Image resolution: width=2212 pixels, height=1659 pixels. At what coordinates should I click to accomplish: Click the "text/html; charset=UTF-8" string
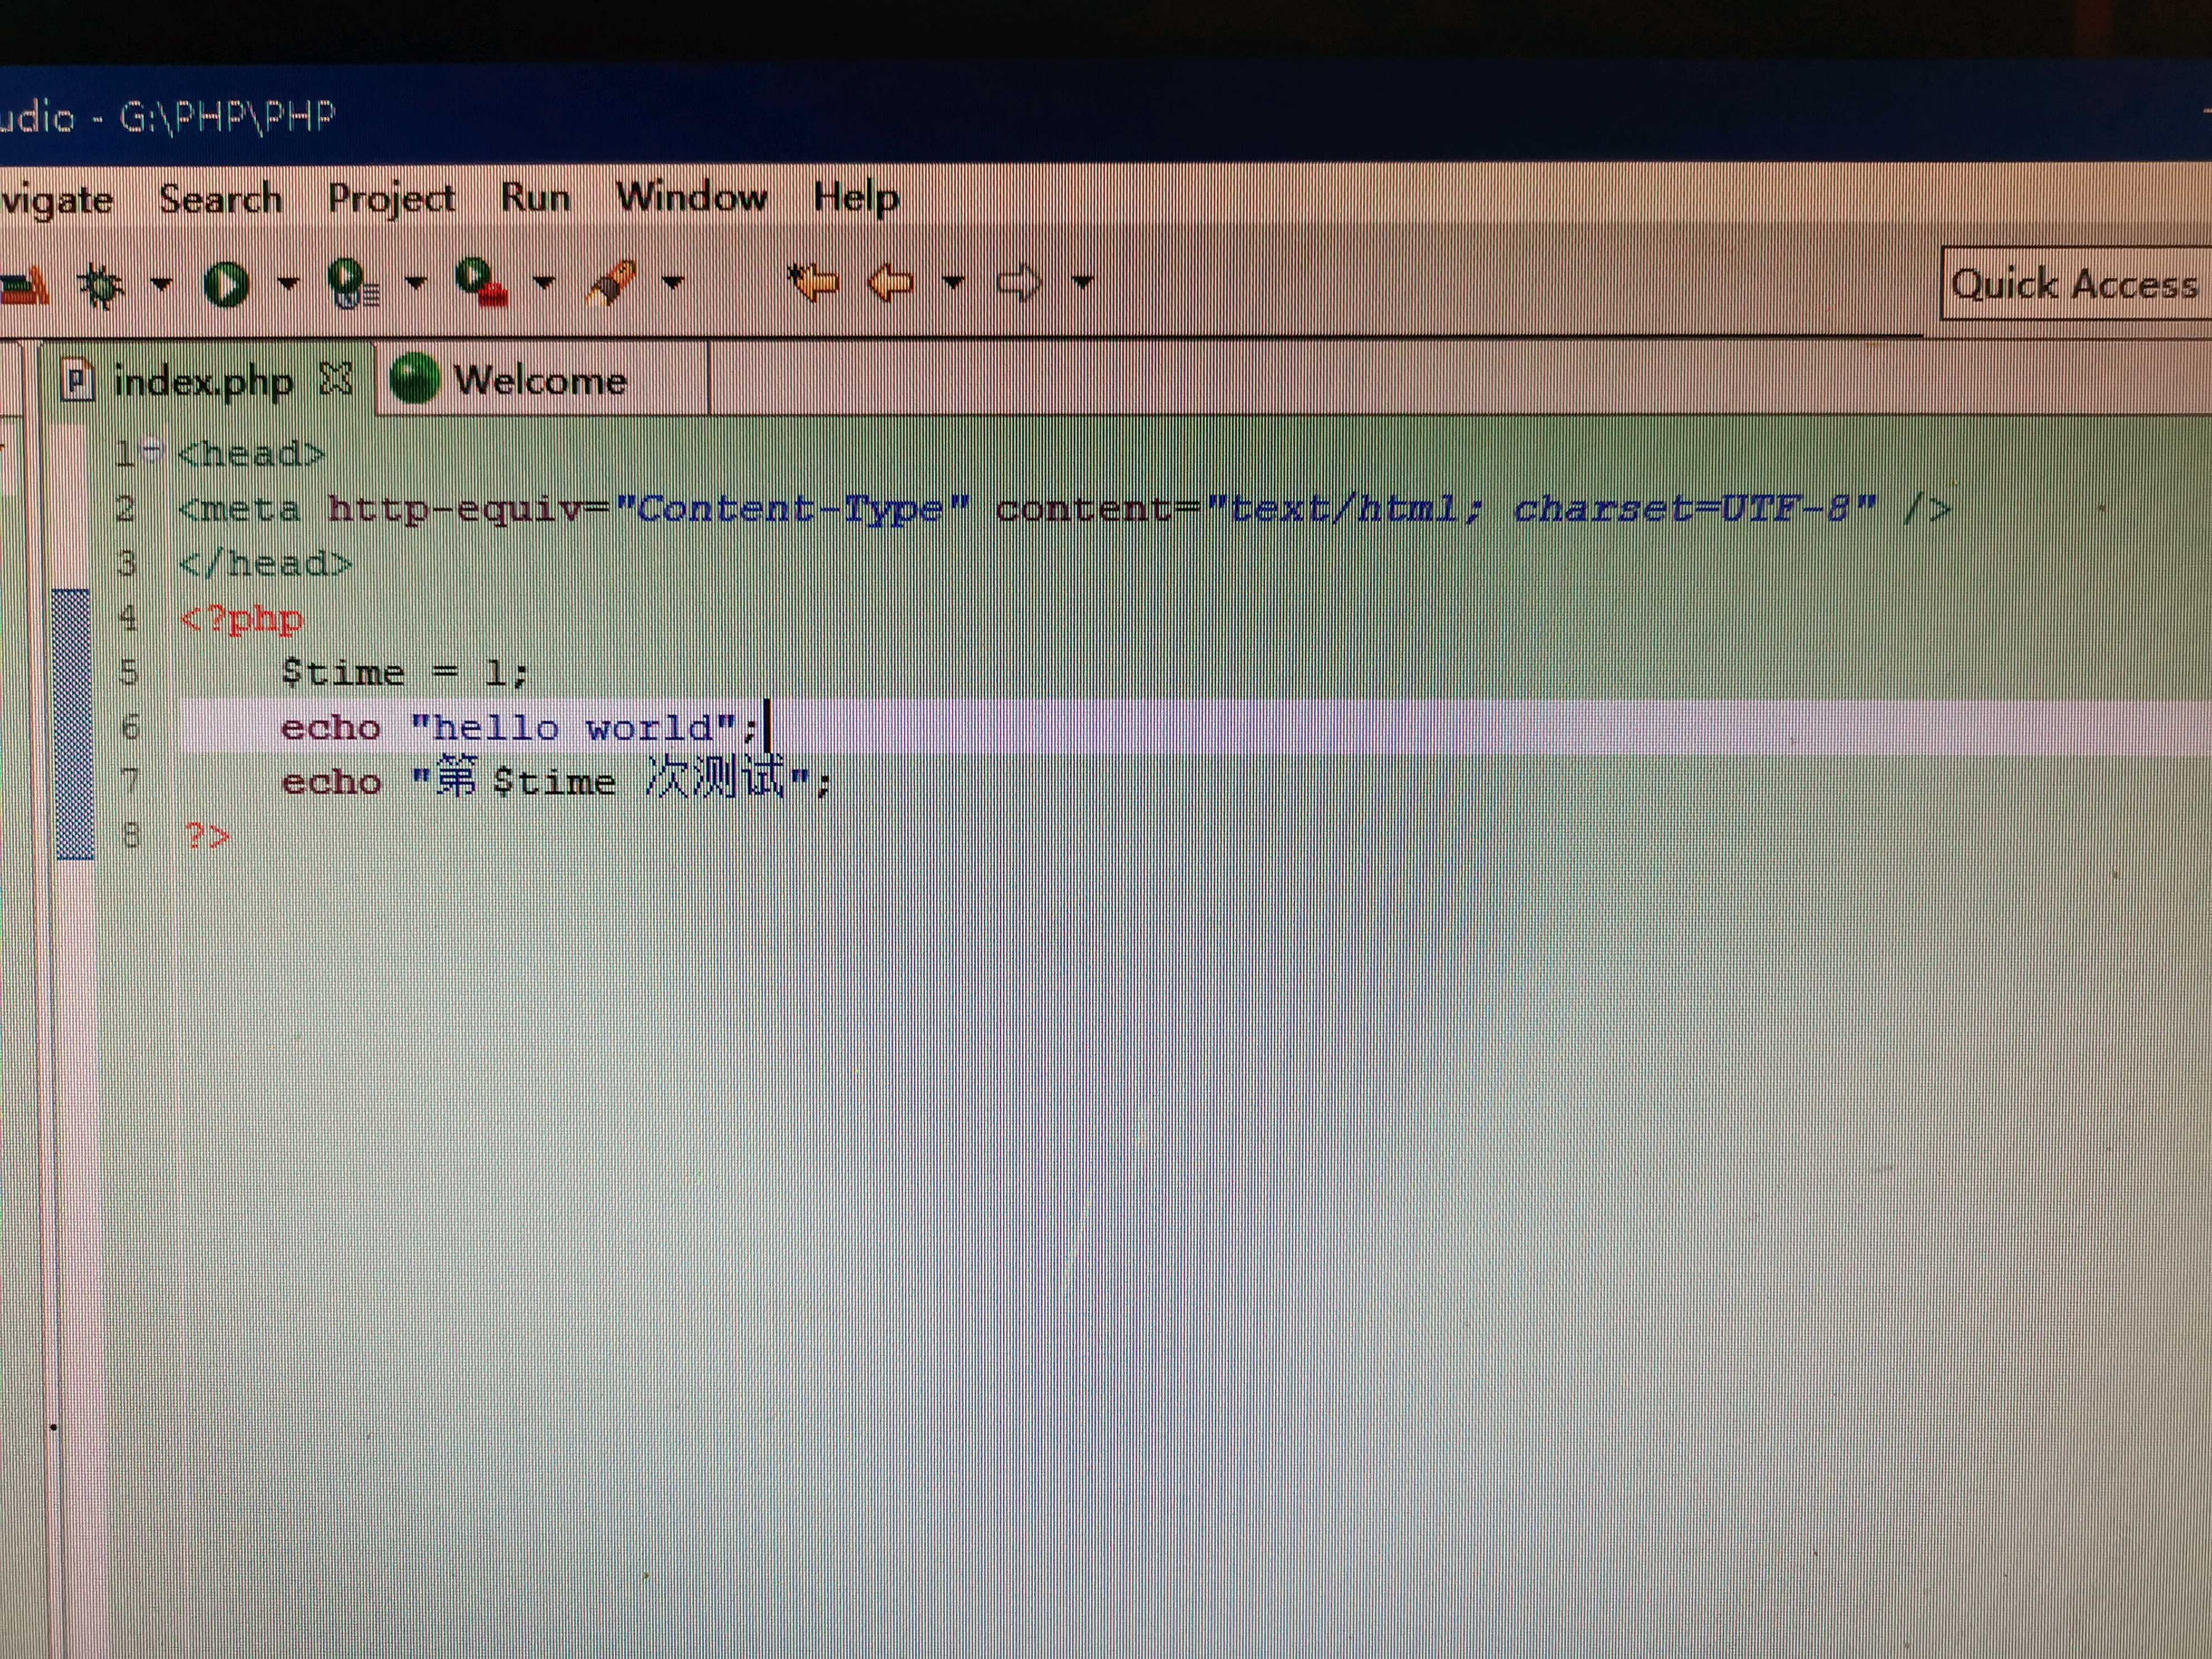point(1541,509)
